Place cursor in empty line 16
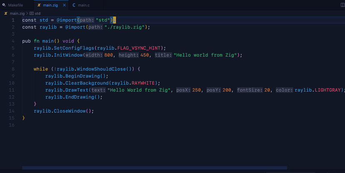The image size is (345, 173). (x=88, y=125)
